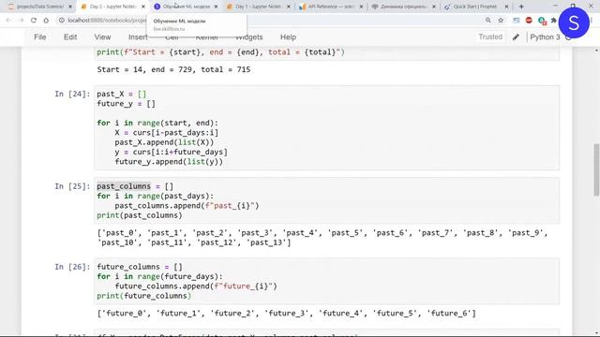Click the blue S profile avatar
Screen dimensions: 600x337
pyautogui.click(x=574, y=22)
